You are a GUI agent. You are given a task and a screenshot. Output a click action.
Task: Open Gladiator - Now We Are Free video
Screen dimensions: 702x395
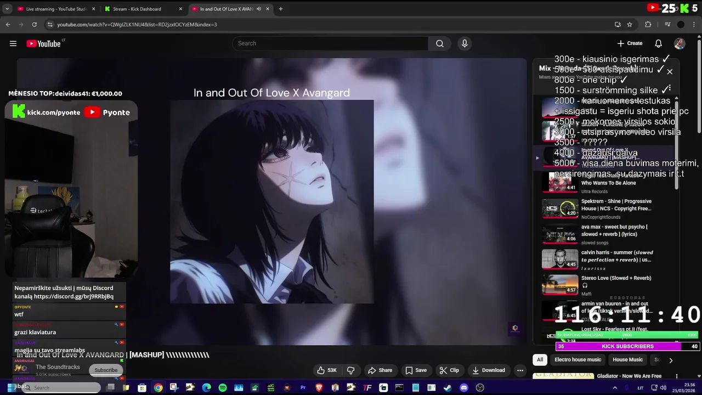pyautogui.click(x=629, y=376)
